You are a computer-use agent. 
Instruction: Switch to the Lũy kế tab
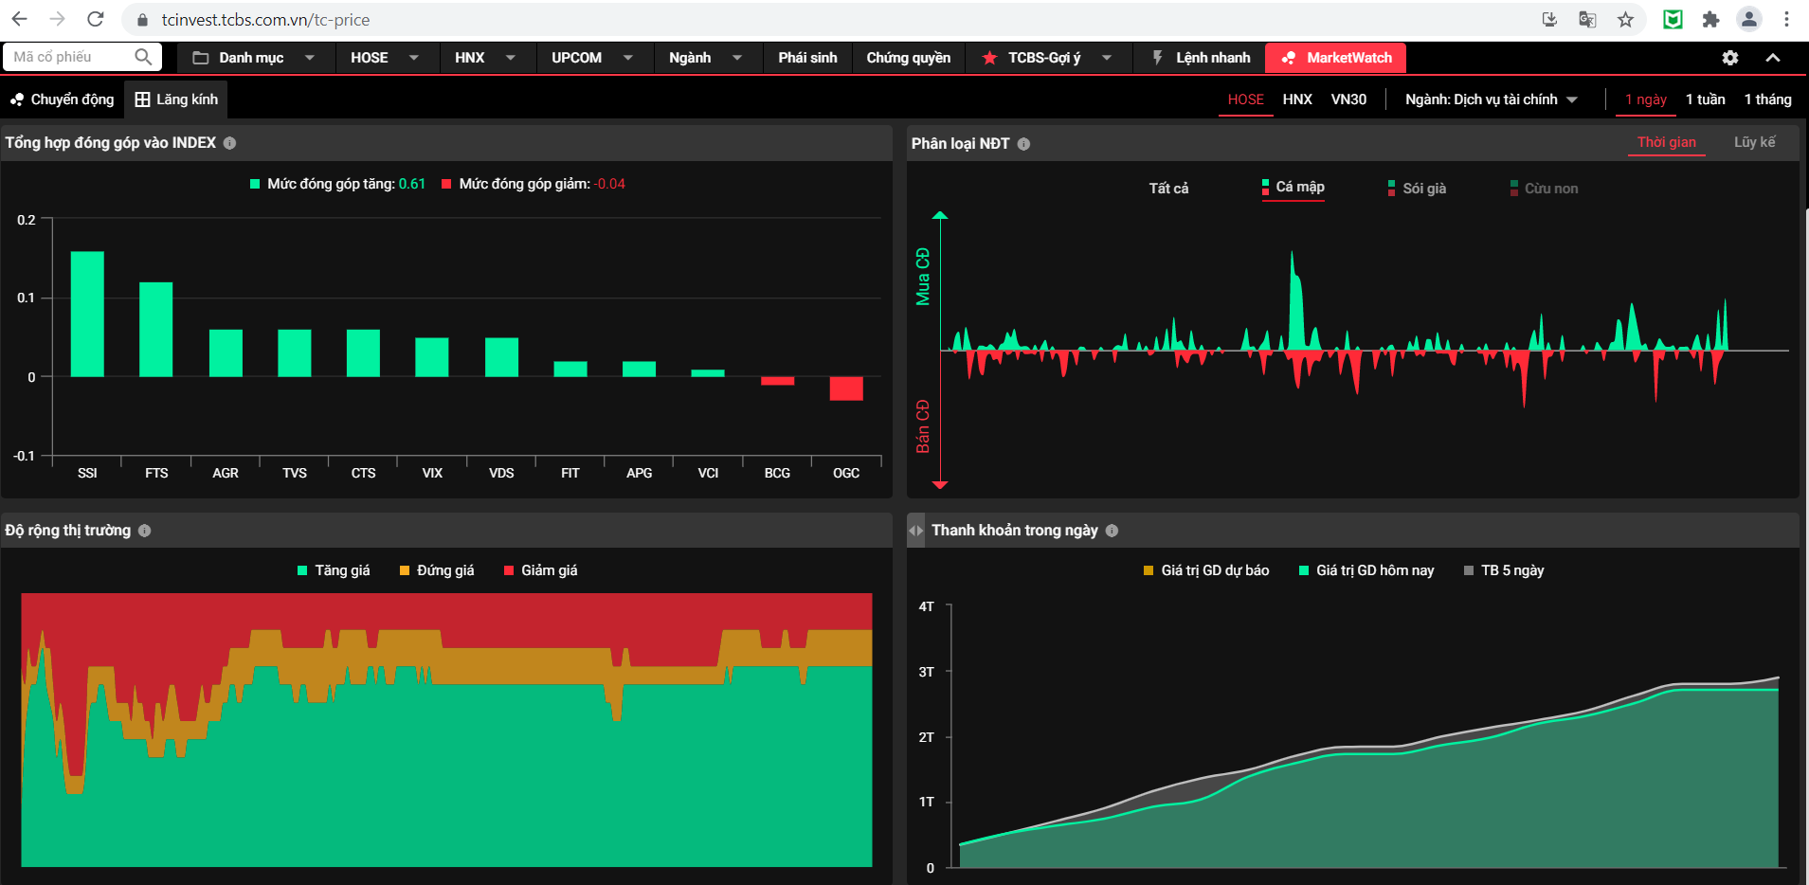click(1754, 142)
